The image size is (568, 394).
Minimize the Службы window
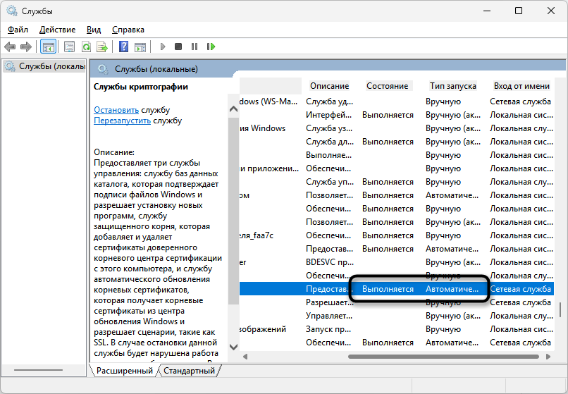[x=487, y=11]
